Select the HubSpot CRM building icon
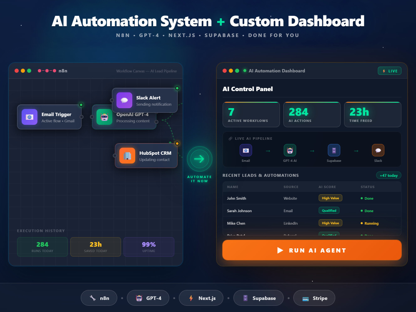The width and height of the screenshot is (416, 312). pos(127,156)
